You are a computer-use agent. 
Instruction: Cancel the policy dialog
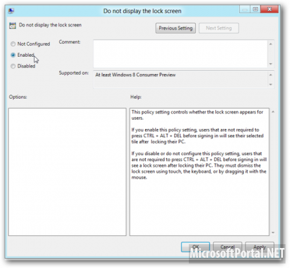coord(227,247)
